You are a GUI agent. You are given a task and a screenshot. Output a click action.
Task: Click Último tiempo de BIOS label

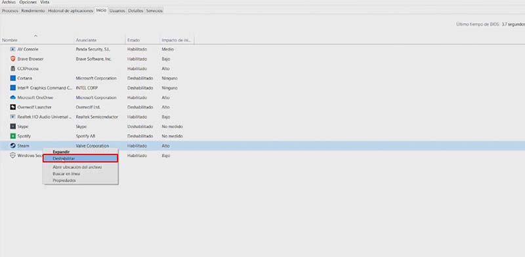(x=478, y=24)
